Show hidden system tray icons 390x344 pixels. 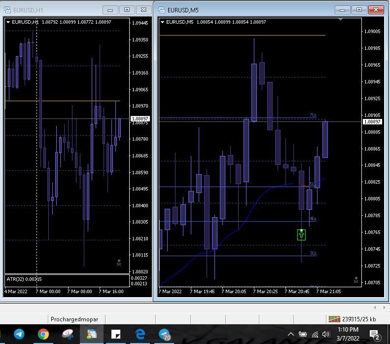tap(291, 334)
